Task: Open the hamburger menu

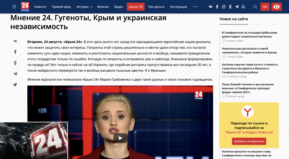Action: point(14,7)
